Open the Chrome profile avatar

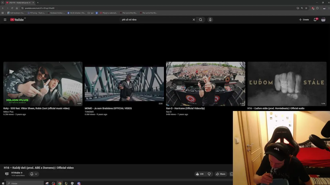pyautogui.click(x=324, y=8)
